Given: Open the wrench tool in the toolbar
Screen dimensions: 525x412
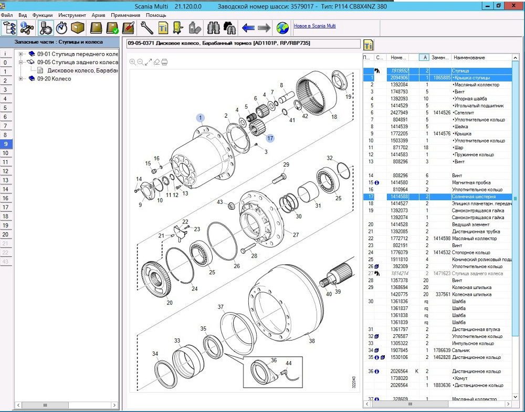Looking at the screenshot, I should 146,27.
